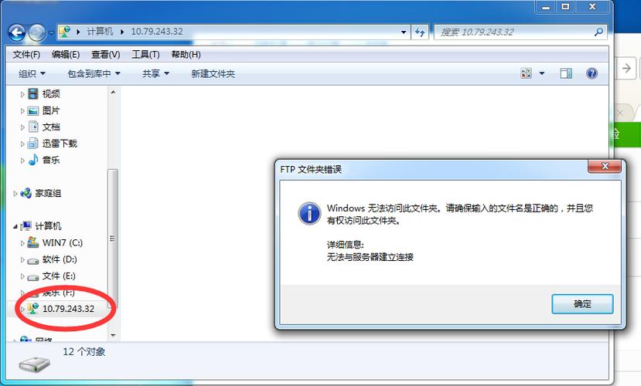Click the 家庭组 homegroup icon

click(26, 193)
